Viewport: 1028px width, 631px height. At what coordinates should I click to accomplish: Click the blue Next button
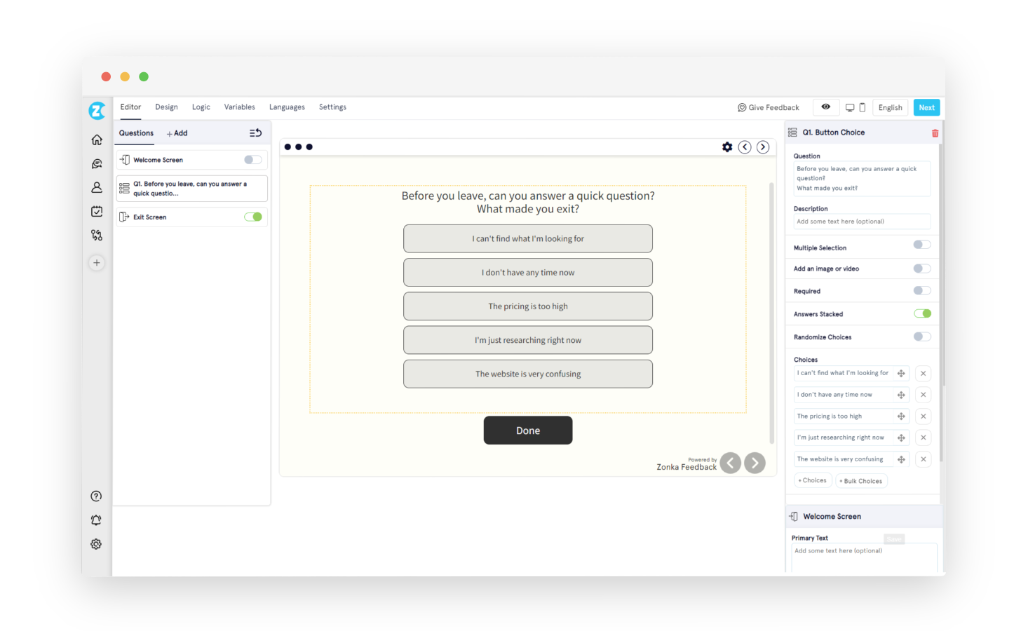927,107
